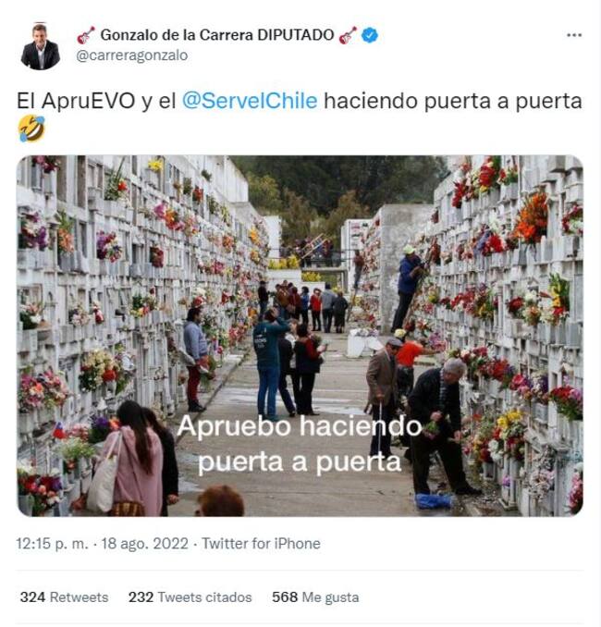601x627 pixels.
Task: Click the puerta a puerta overlay caption line
Action: [300, 461]
